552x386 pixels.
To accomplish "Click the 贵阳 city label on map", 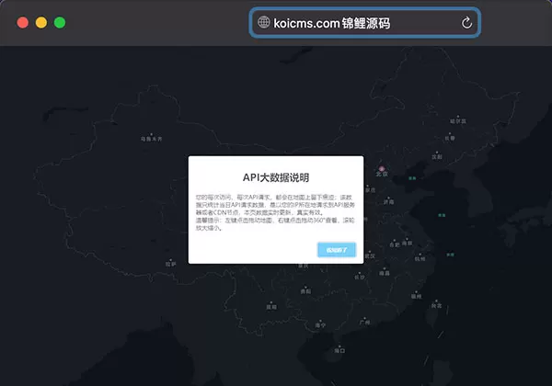I will pyautogui.click(x=305, y=291).
